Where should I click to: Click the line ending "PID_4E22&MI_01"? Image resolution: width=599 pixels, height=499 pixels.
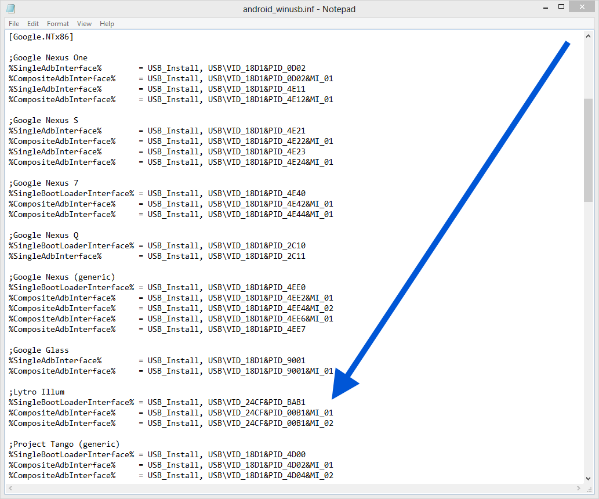(170, 141)
